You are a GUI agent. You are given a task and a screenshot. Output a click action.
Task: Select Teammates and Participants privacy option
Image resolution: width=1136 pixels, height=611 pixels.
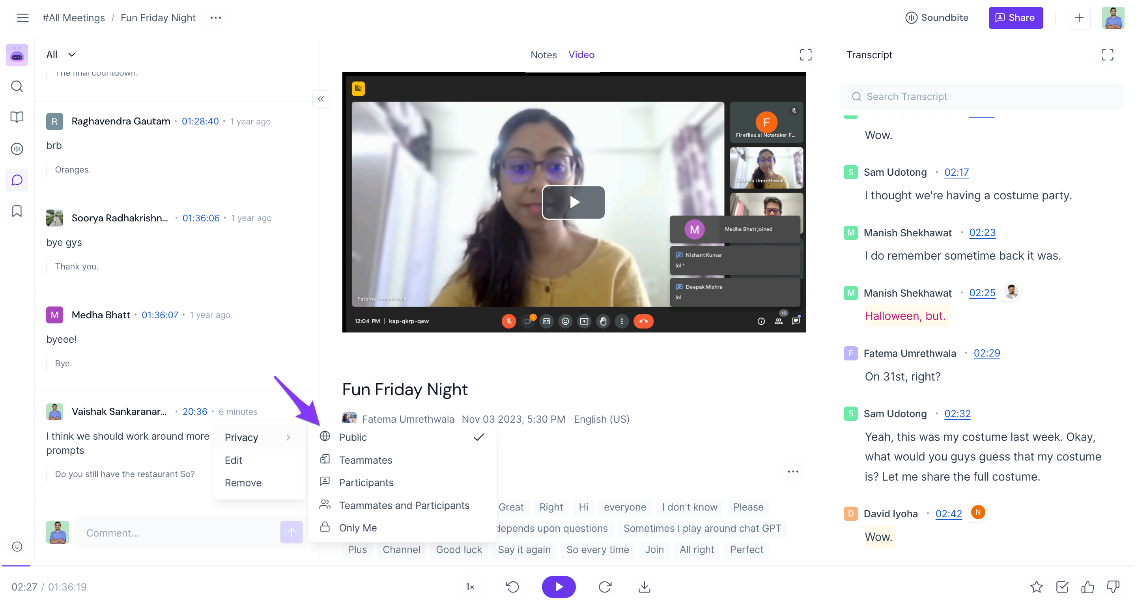coord(404,505)
